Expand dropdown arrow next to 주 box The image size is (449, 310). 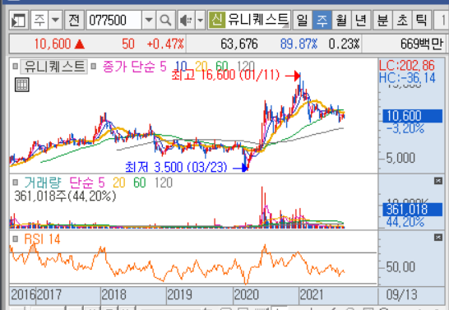[x=56, y=20]
